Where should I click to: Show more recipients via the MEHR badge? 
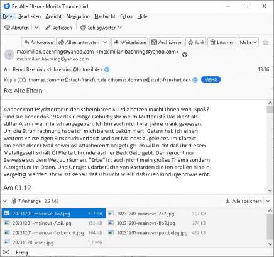point(211,80)
